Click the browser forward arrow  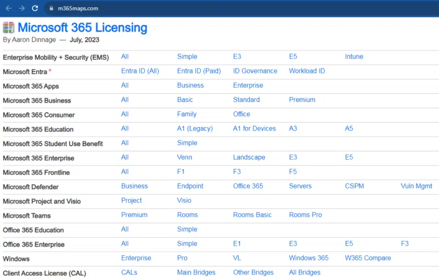(22, 8)
